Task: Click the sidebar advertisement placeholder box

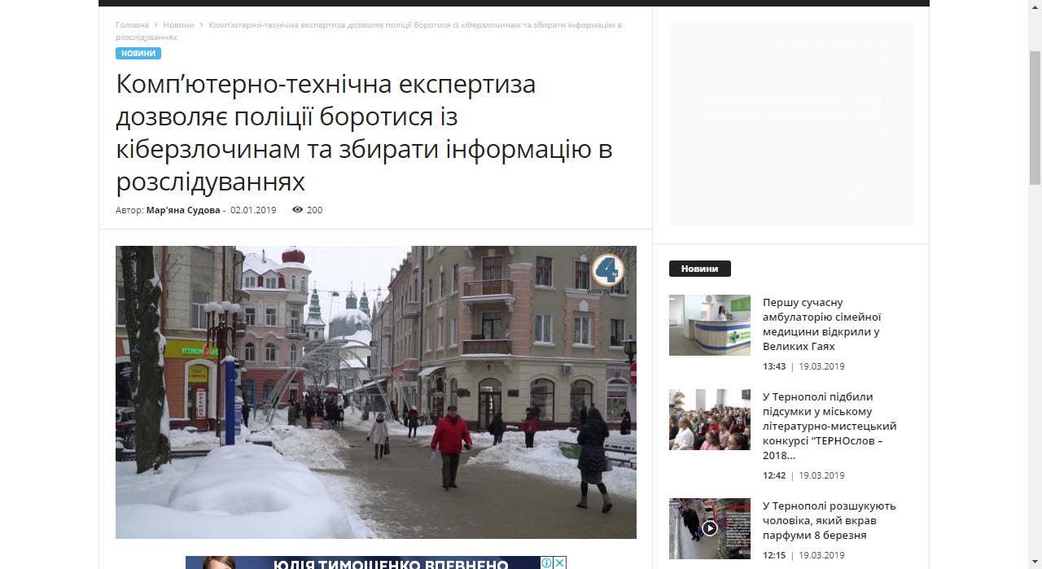Action: (790, 124)
